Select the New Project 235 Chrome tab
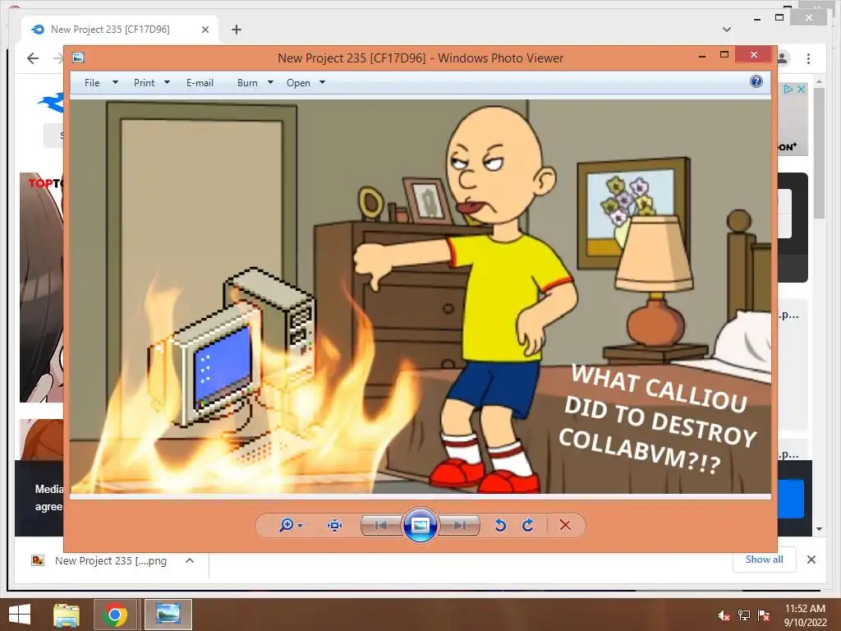The height and width of the screenshot is (631, 841). 119,30
